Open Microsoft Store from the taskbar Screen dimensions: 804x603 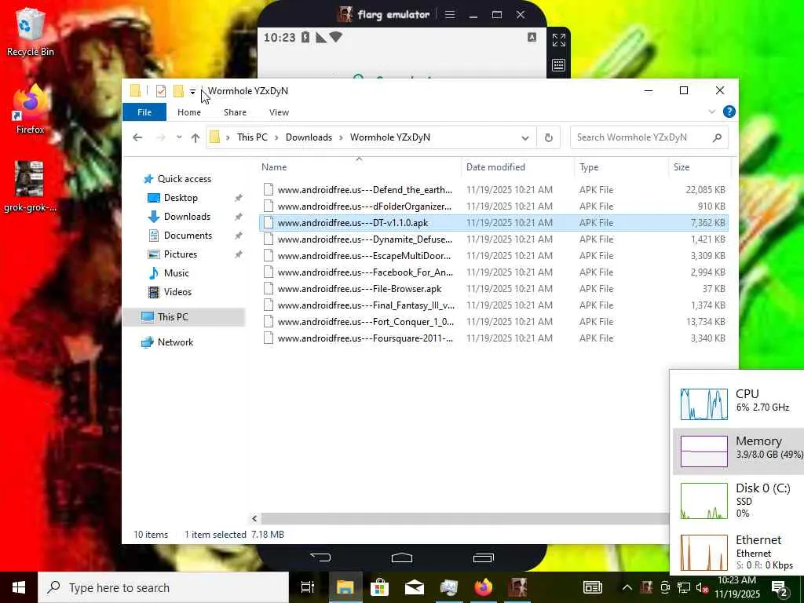coord(379,587)
